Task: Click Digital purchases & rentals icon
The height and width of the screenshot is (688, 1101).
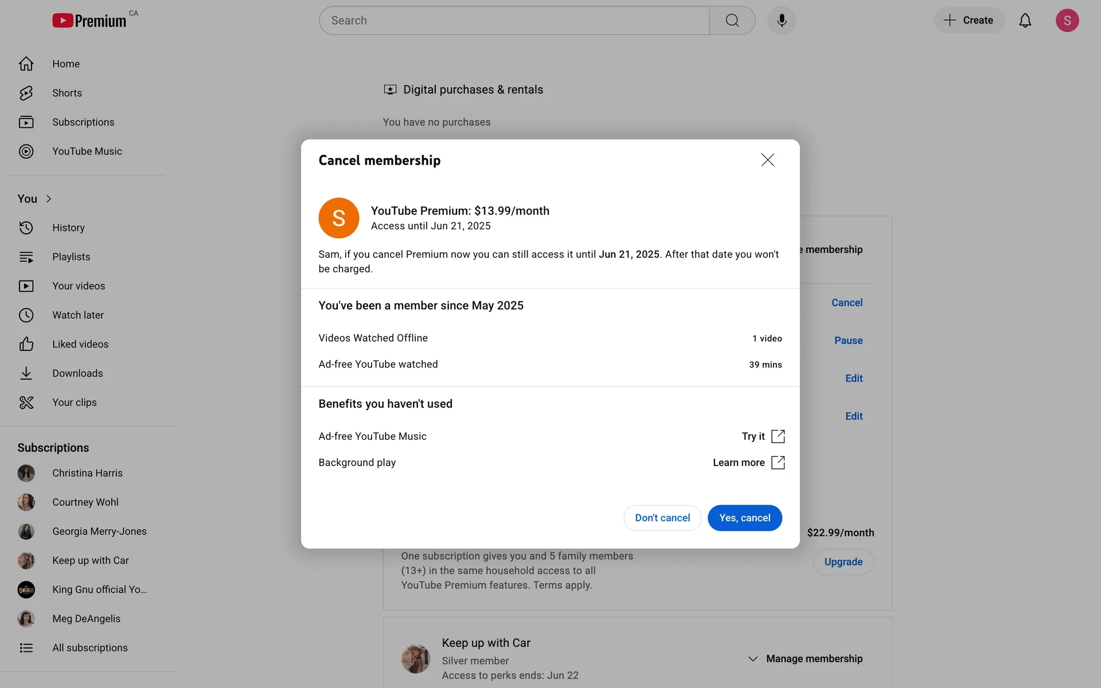Action: click(x=390, y=89)
